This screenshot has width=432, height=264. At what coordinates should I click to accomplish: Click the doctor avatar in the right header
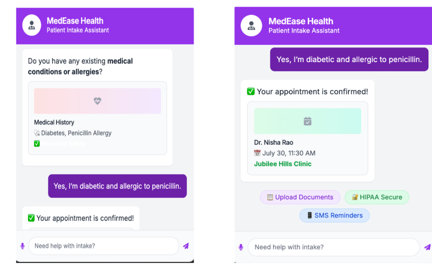coord(251,25)
